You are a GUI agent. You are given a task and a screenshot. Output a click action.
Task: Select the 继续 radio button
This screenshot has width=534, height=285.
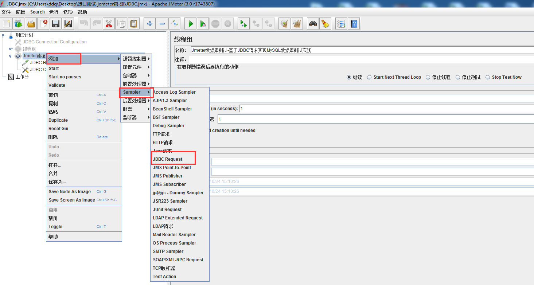click(349, 77)
